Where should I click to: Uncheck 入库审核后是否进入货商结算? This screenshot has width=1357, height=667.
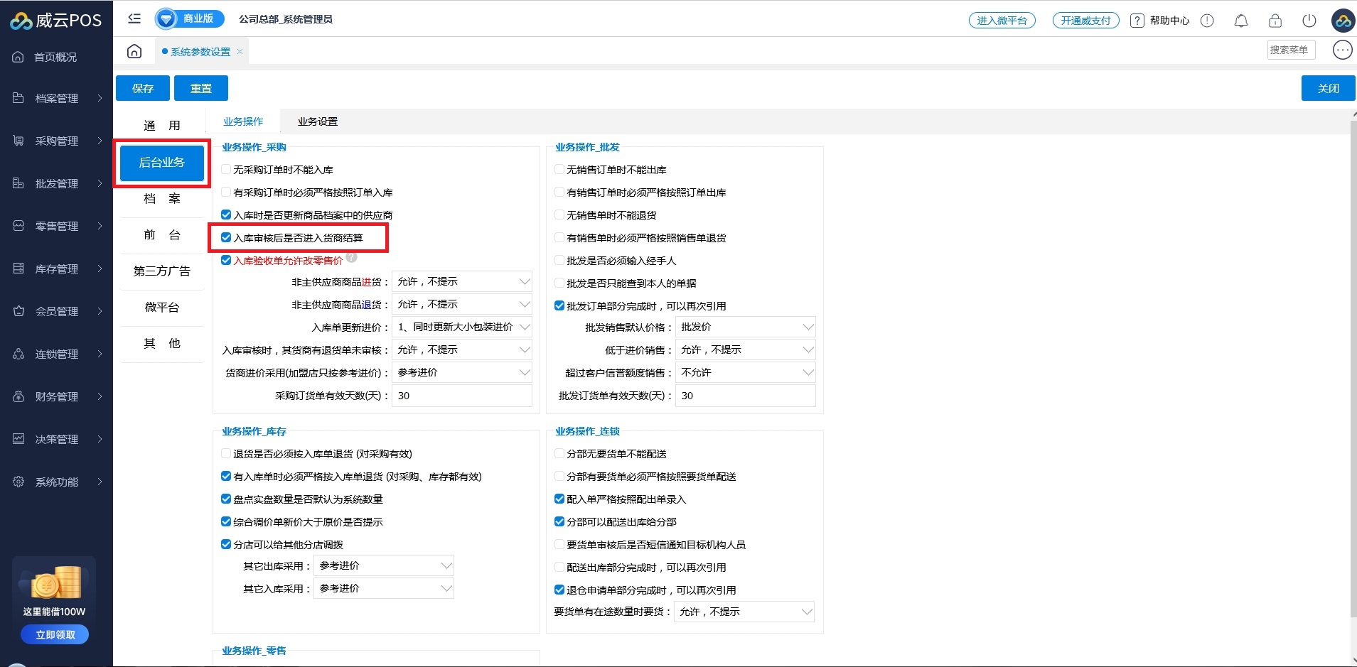pyautogui.click(x=226, y=238)
